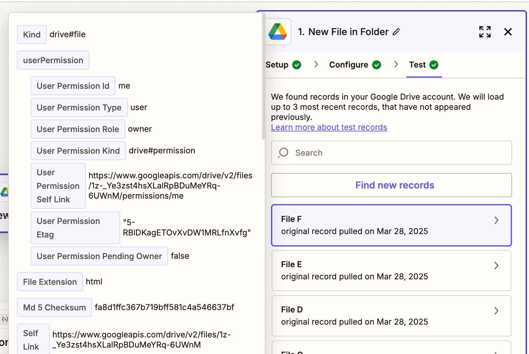Expand details for File F record
529x354 pixels.
pos(496,220)
